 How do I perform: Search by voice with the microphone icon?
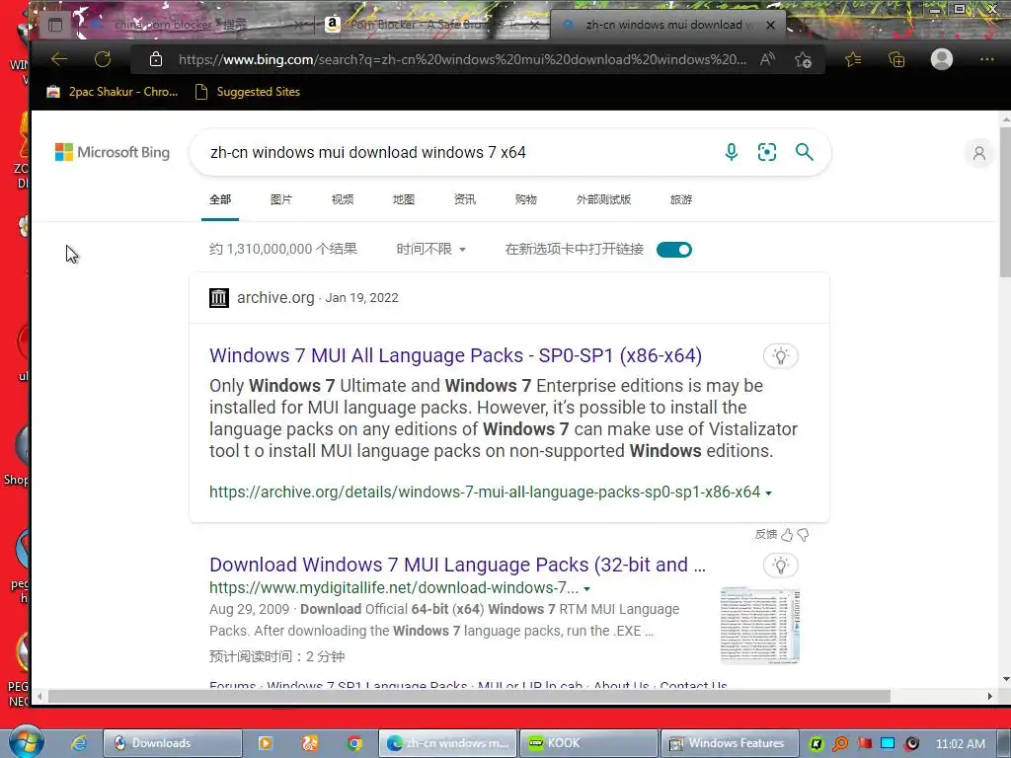732,152
